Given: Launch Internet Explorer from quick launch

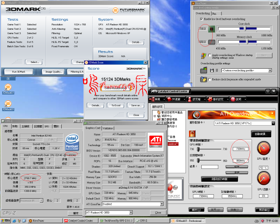Looking at the screenshot, I should pos(14,221).
